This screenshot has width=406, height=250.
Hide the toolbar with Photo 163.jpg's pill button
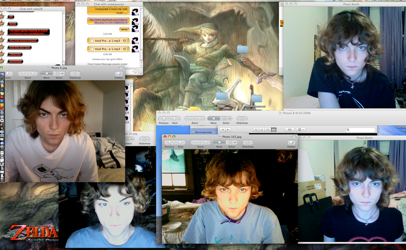294,137
